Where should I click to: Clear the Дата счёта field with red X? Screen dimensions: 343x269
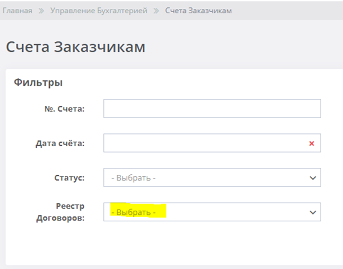point(312,144)
